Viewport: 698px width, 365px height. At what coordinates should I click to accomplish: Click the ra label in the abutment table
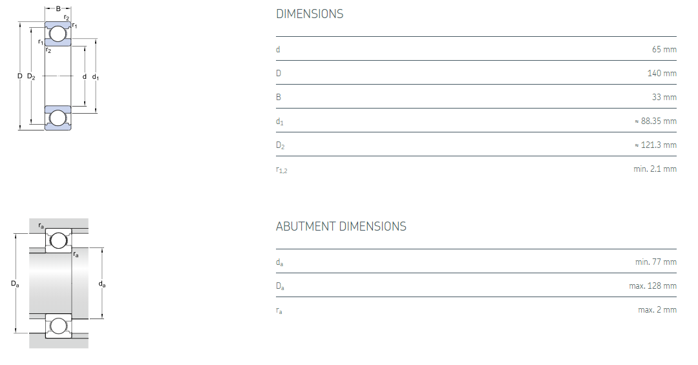point(279,311)
